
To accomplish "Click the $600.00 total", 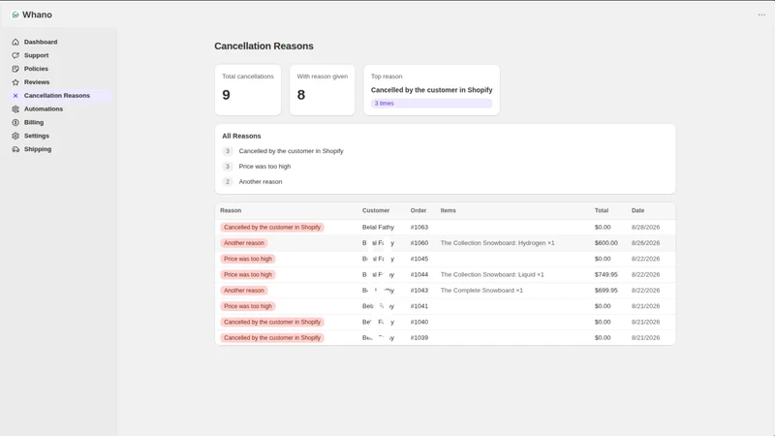I will pos(606,243).
